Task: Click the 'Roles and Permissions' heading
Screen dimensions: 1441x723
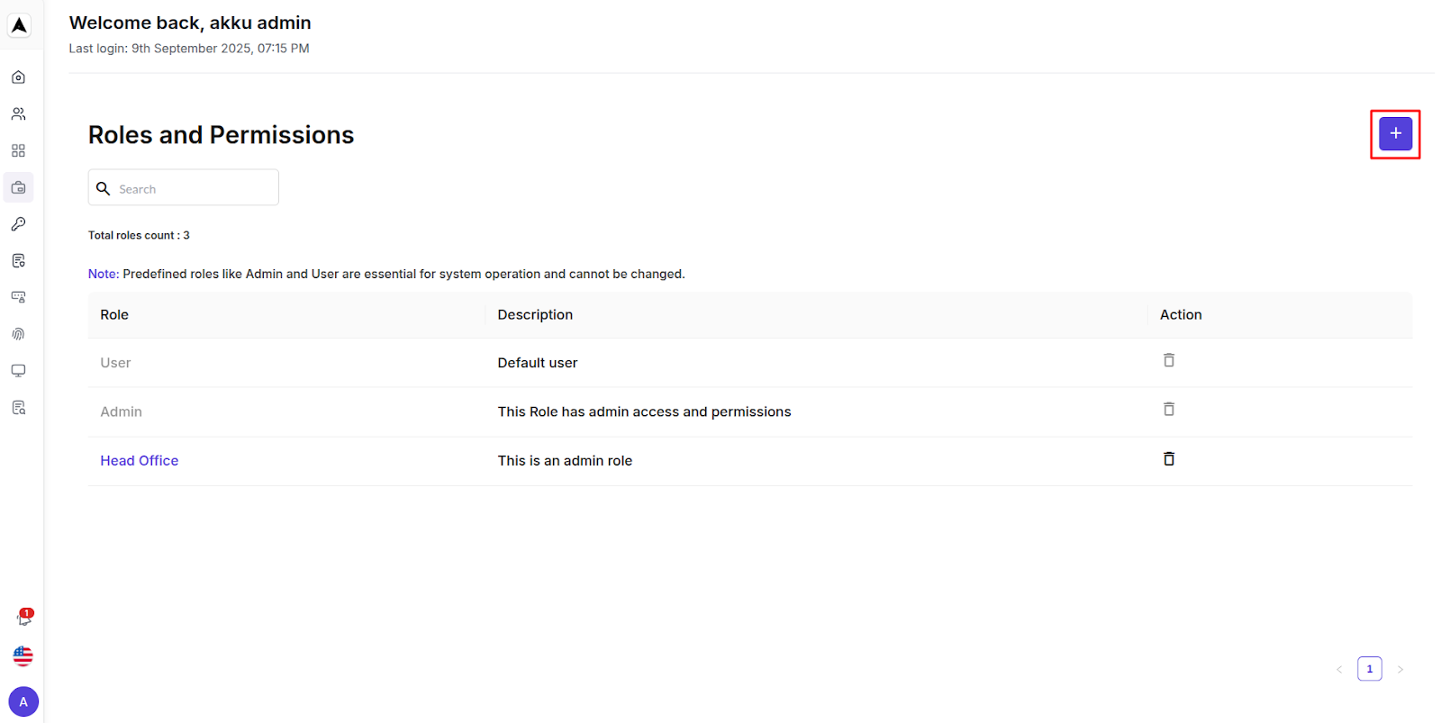Action: [221, 135]
